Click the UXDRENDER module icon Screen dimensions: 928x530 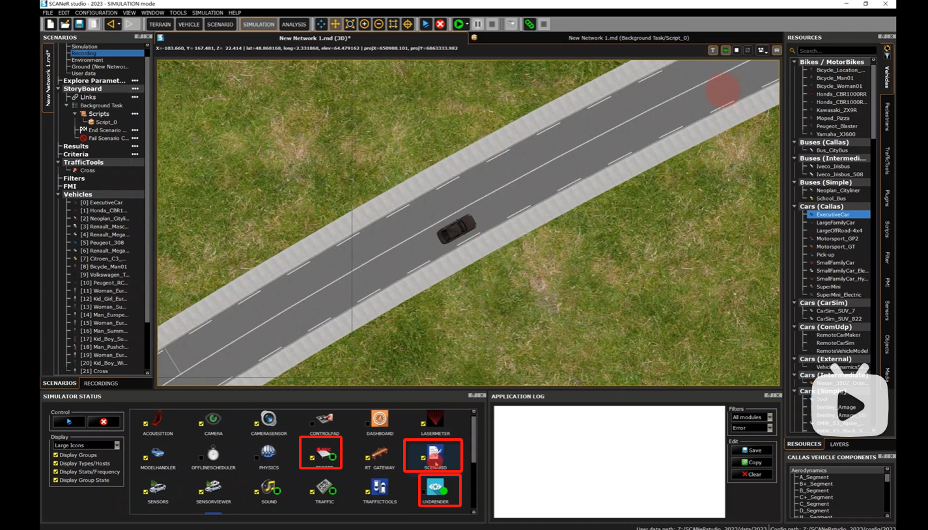pyautogui.click(x=436, y=487)
